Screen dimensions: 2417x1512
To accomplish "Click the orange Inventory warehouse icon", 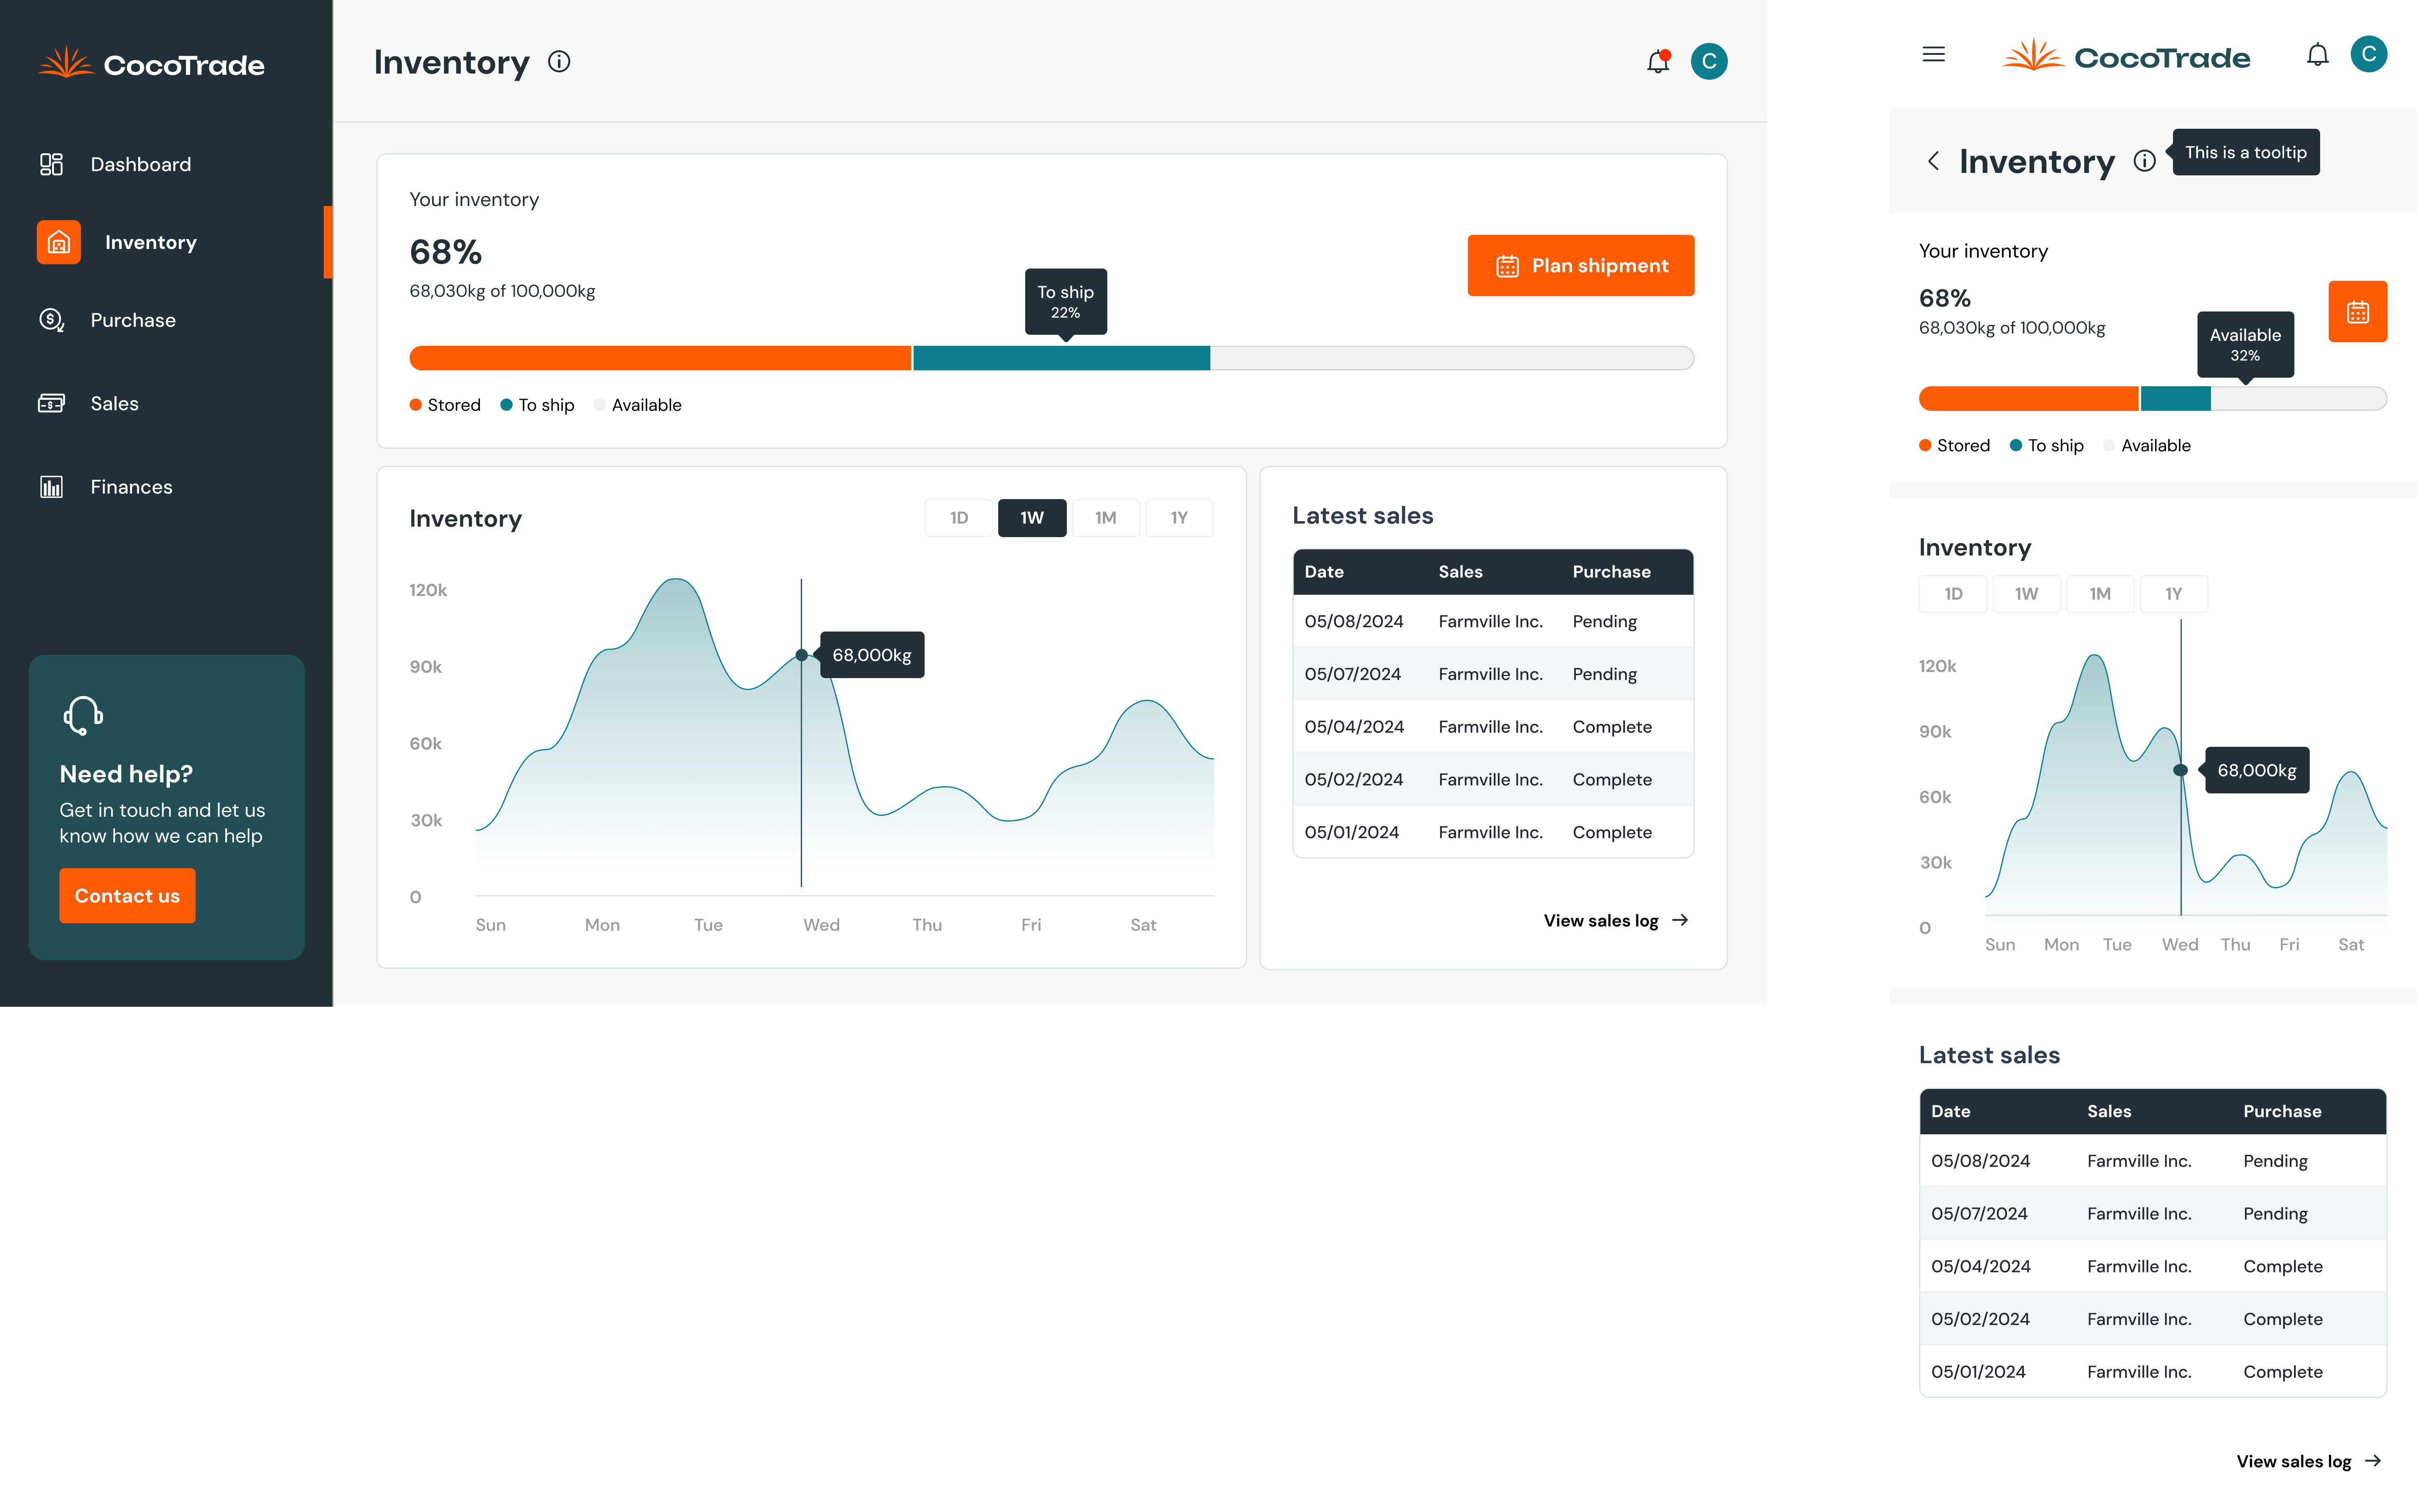I will pos(59,242).
